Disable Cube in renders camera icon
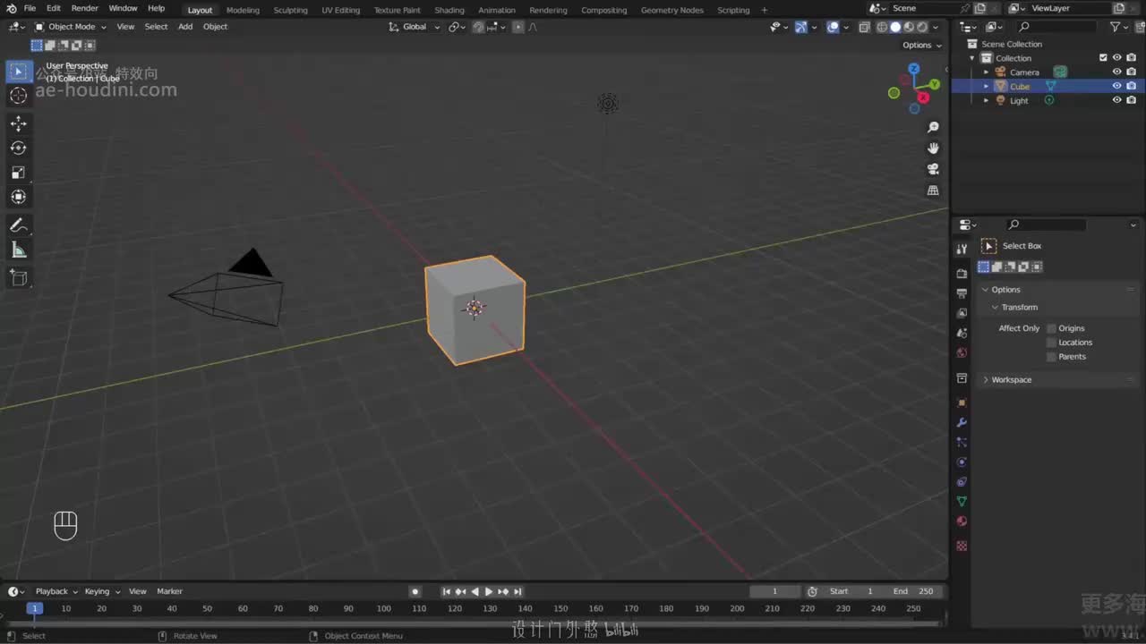This screenshot has height=644, width=1146. 1131,87
